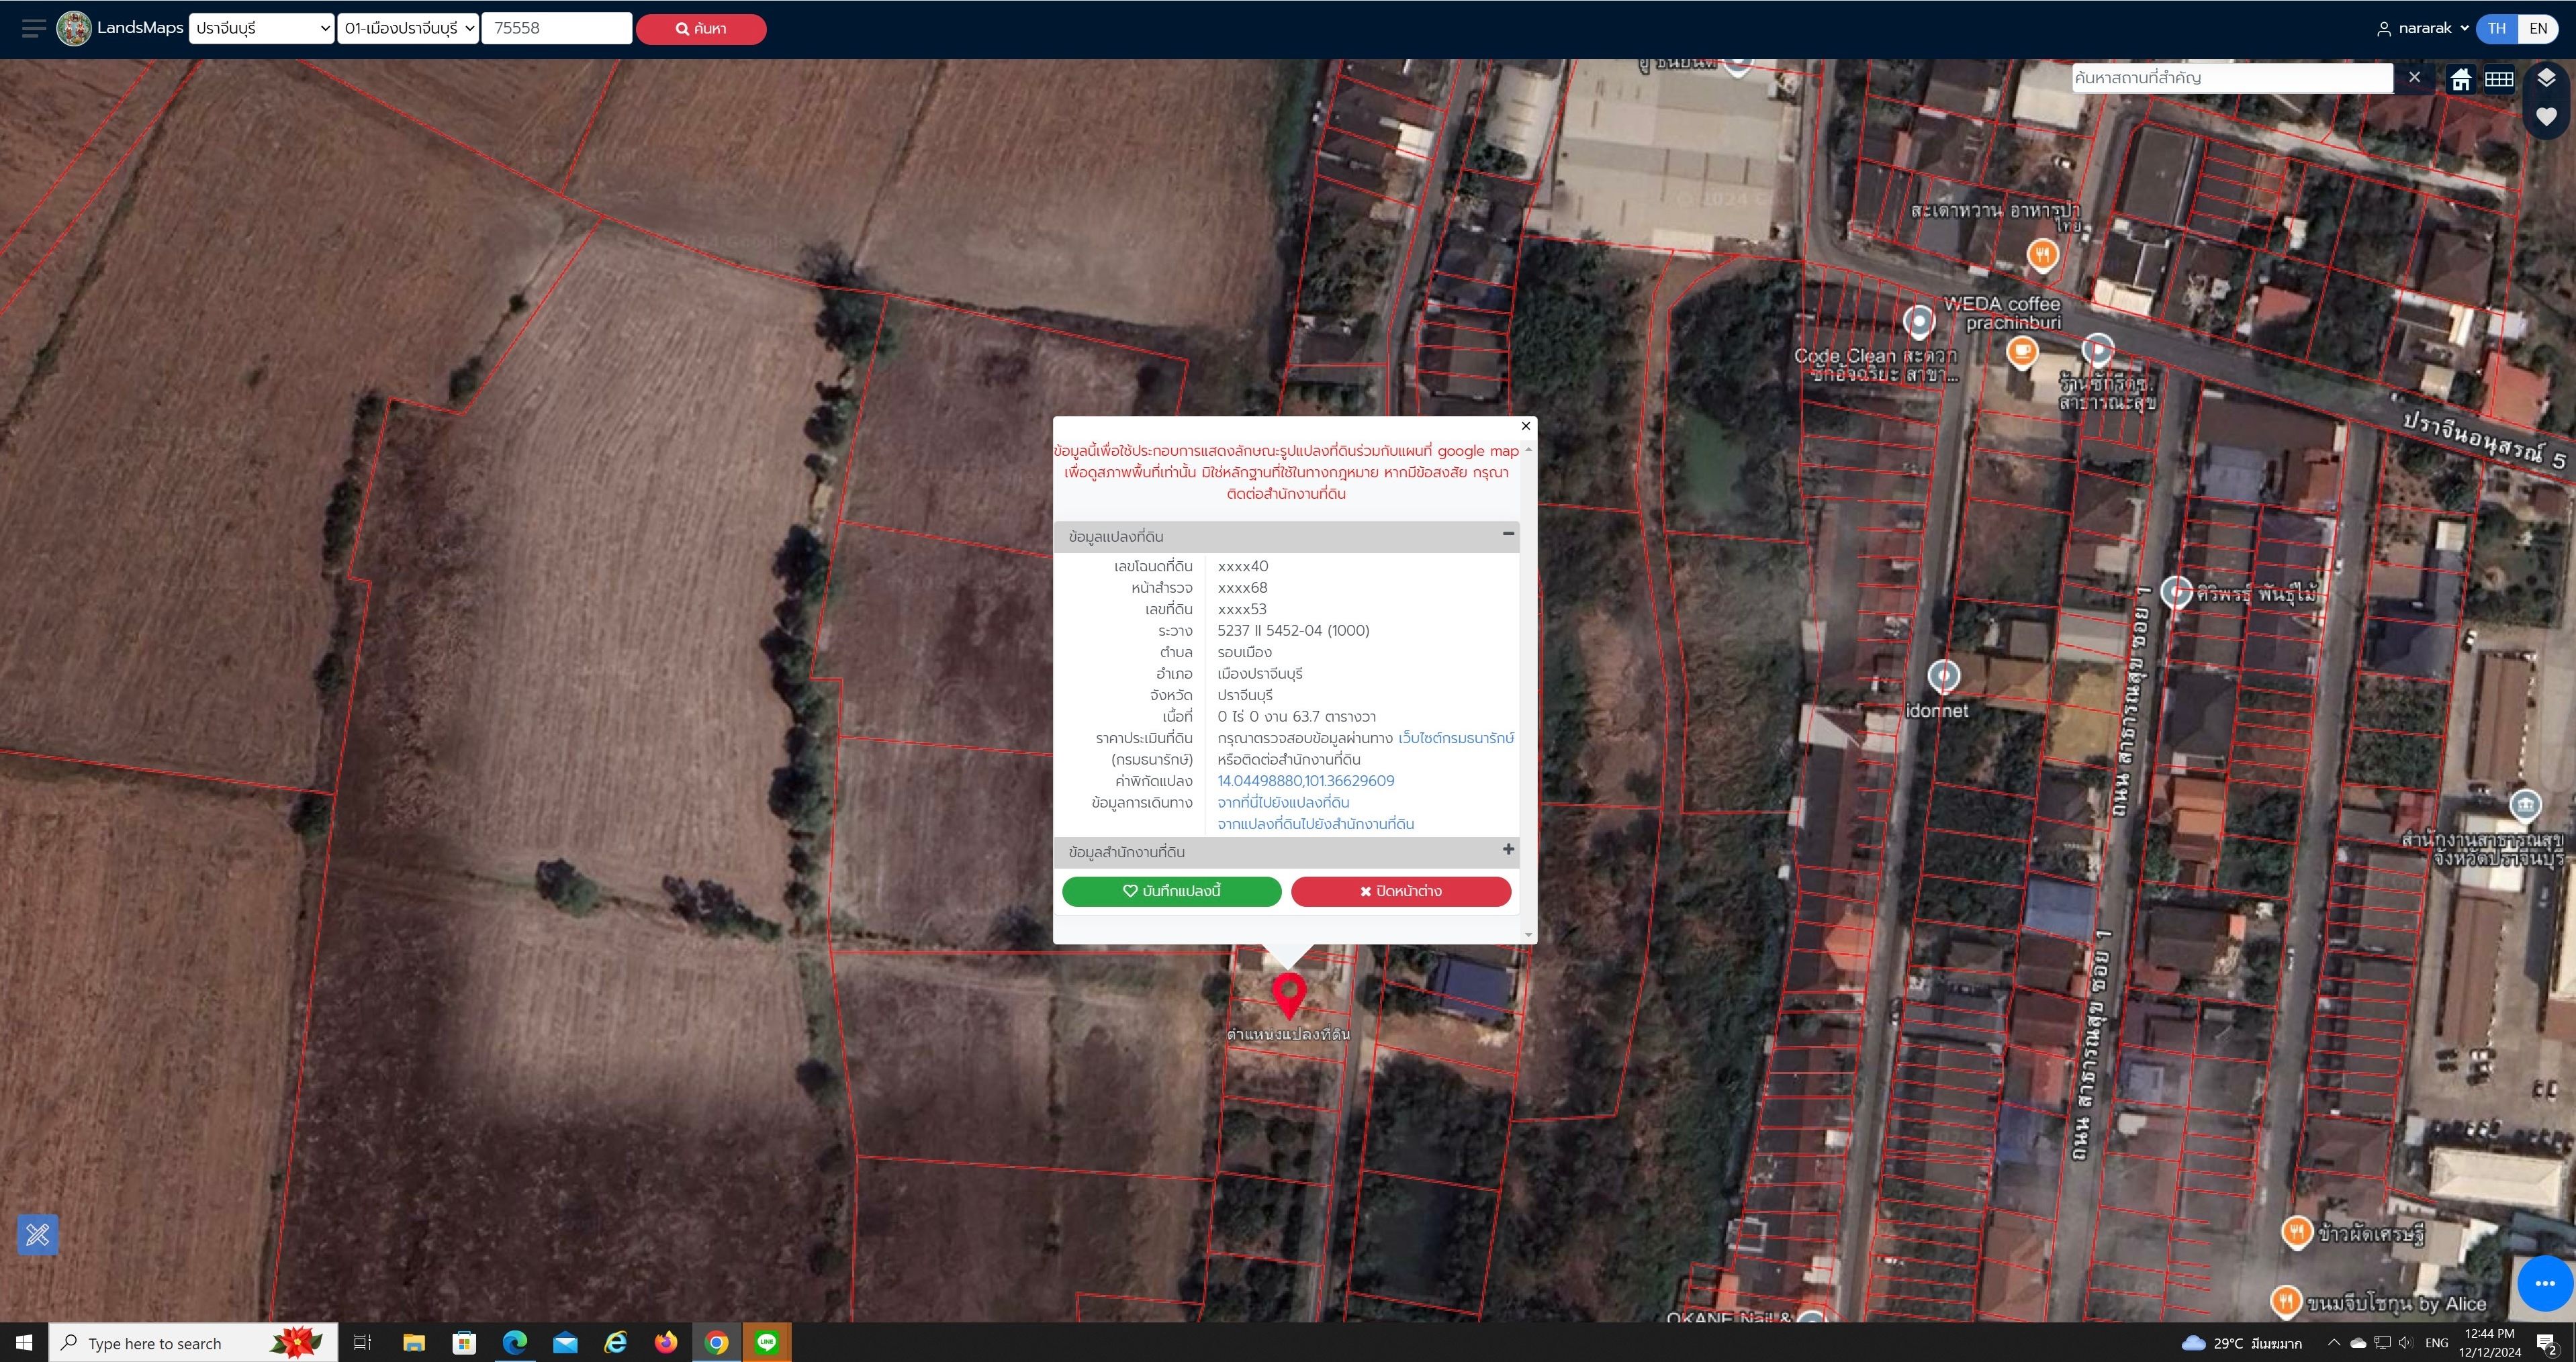Screen dimensions: 2576x1362
Task: Click the red parcel location marker pin
Action: pyautogui.click(x=1289, y=995)
